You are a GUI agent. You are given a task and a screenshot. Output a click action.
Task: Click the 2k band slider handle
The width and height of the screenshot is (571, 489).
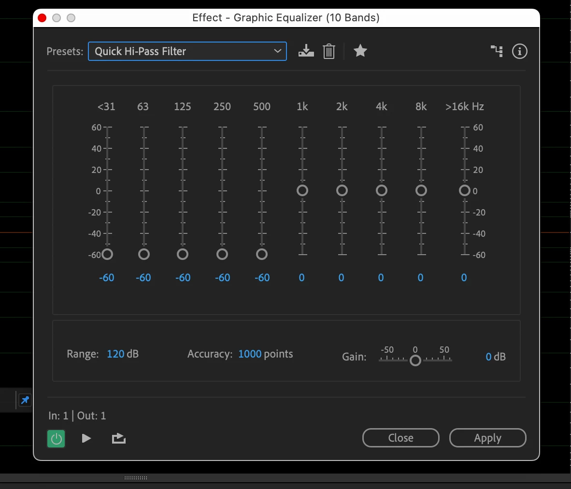click(342, 190)
